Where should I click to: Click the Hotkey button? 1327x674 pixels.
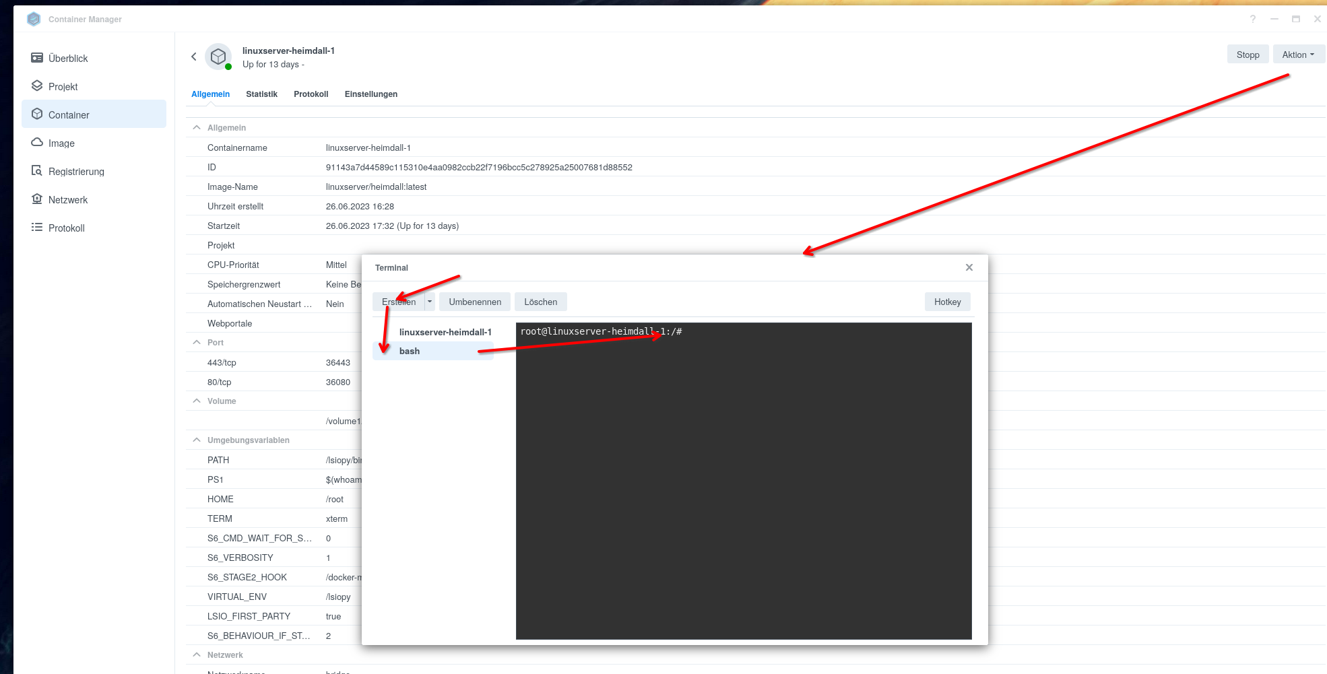[x=947, y=302]
